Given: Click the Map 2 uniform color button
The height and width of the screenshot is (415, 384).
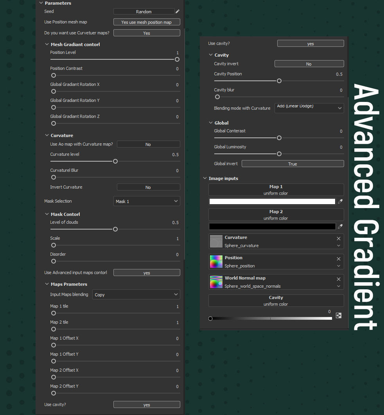Looking at the screenshot, I should [x=276, y=215].
